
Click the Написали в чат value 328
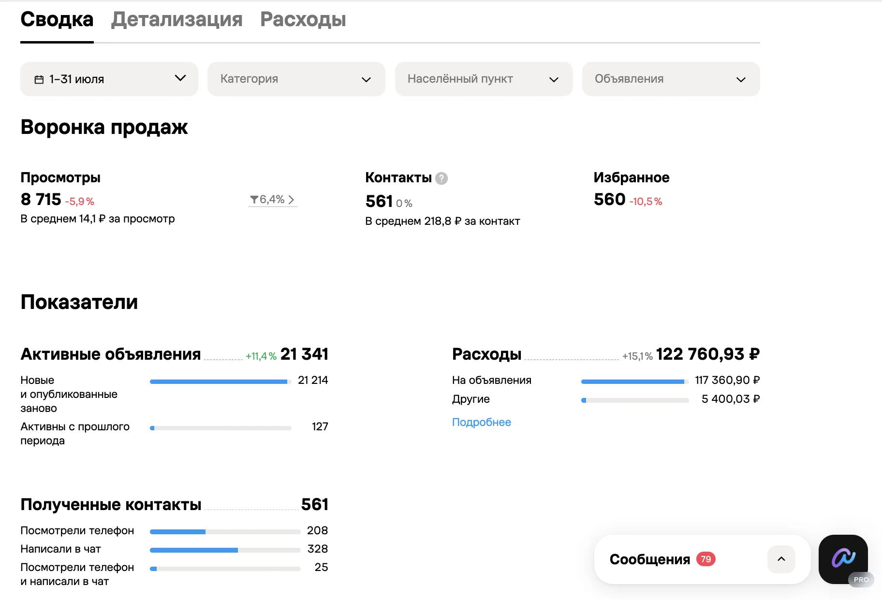coord(318,549)
